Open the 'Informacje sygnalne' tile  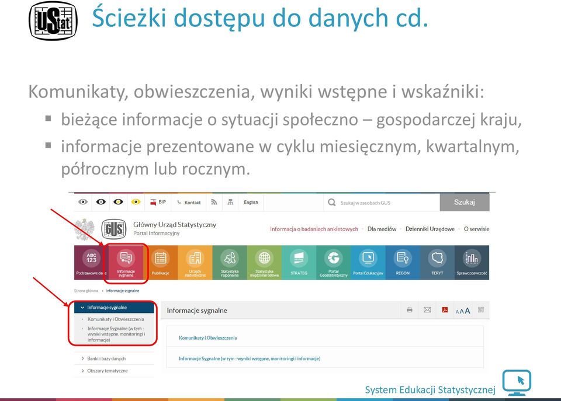126,263
